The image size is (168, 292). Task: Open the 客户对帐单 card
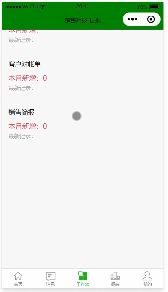point(83,75)
